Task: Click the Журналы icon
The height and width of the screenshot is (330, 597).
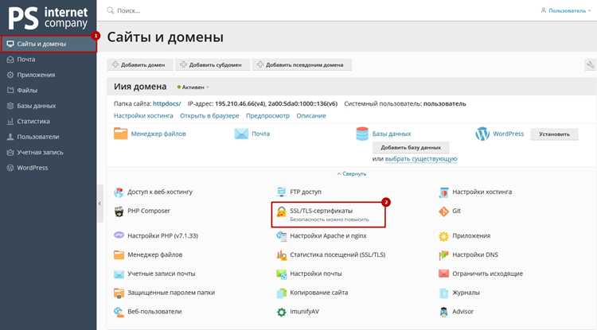Action: click(x=443, y=293)
